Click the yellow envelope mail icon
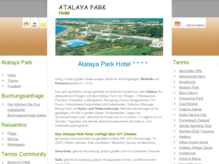 (43, 25)
